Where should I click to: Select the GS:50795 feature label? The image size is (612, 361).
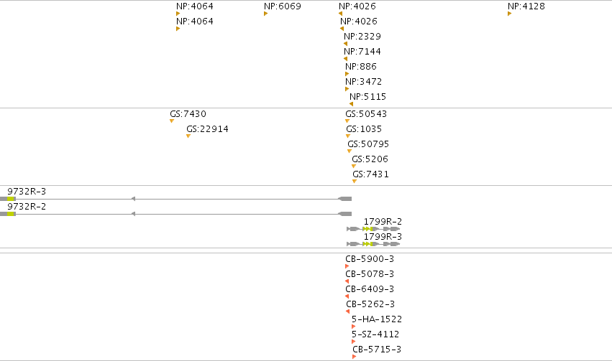pos(368,144)
